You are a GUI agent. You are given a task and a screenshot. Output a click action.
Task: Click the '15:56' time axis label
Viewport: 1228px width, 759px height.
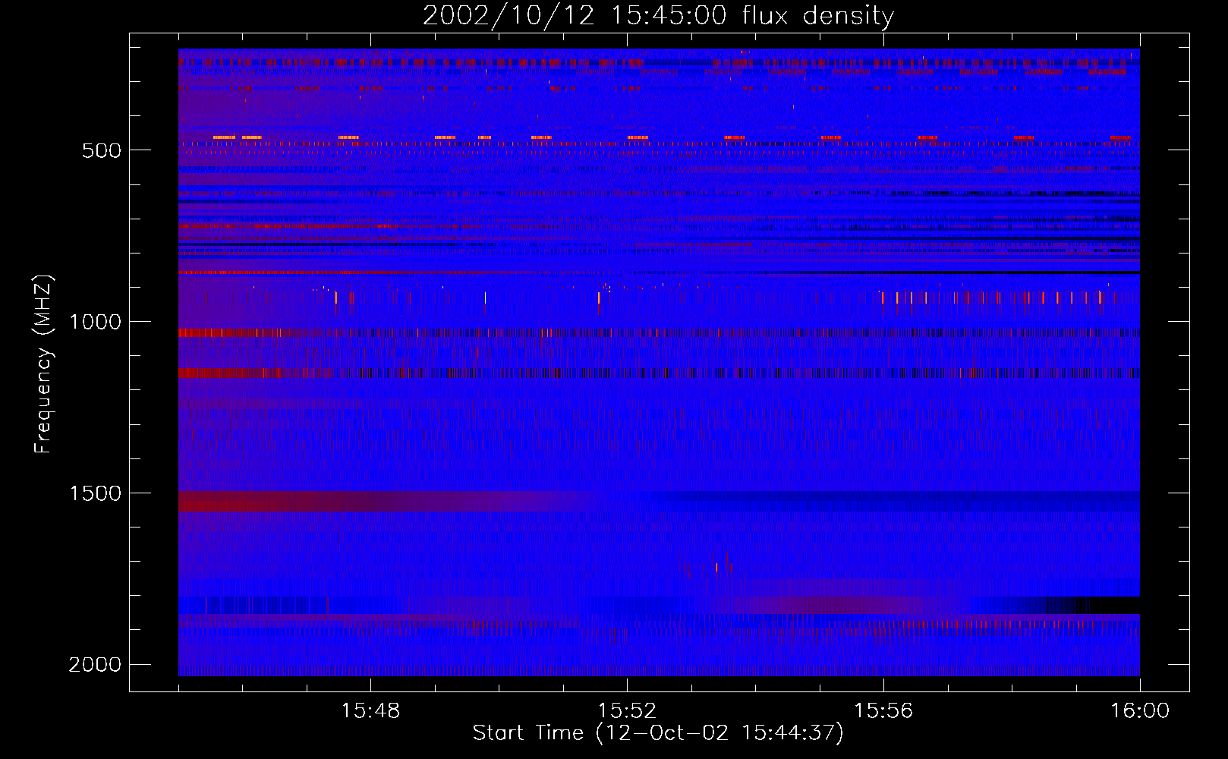(883, 710)
